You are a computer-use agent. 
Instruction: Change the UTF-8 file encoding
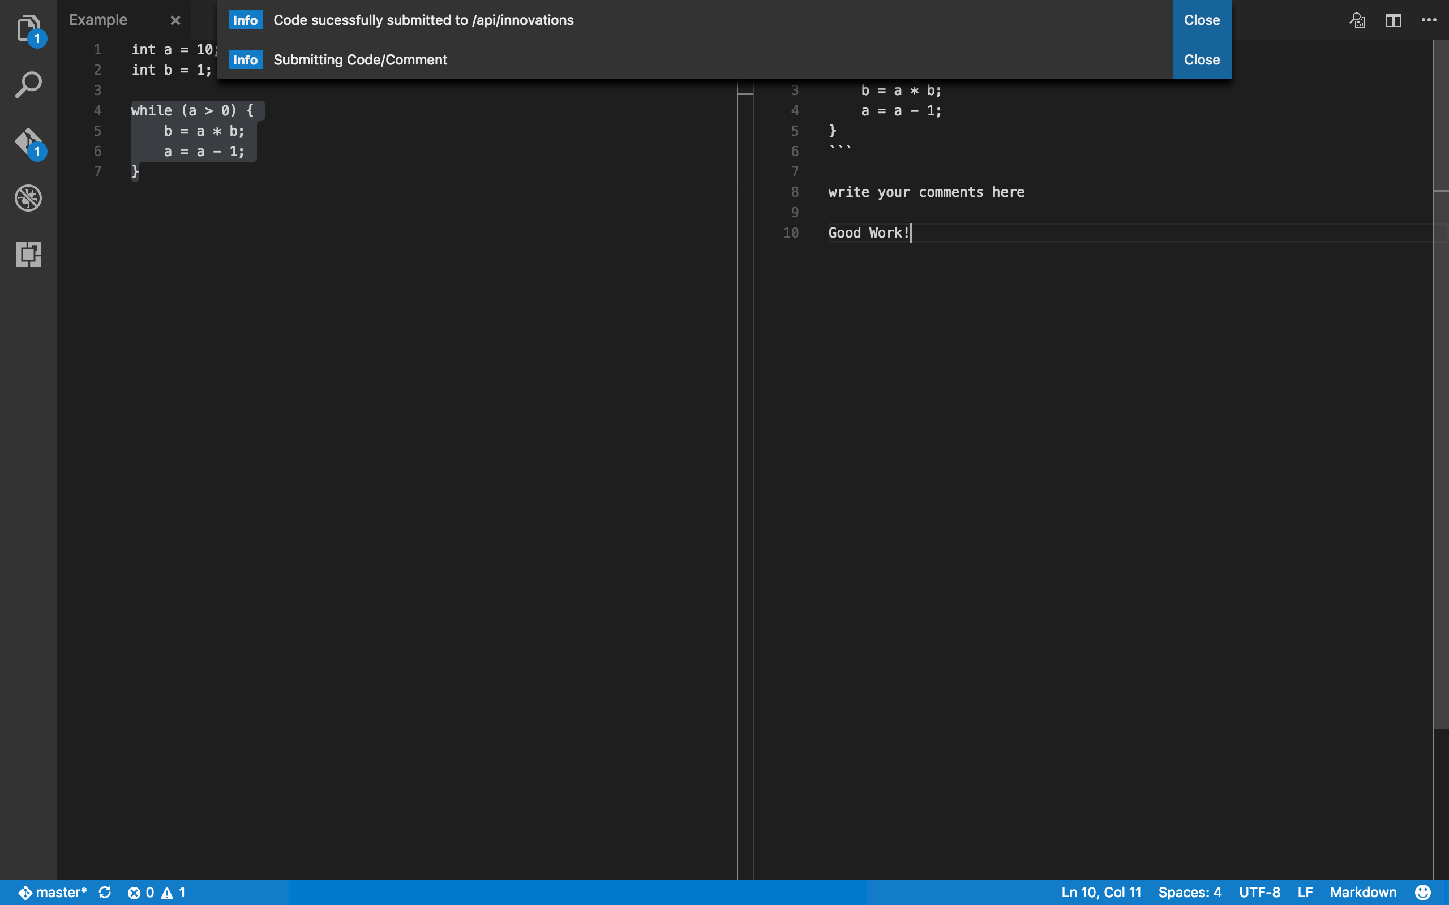coord(1259,893)
